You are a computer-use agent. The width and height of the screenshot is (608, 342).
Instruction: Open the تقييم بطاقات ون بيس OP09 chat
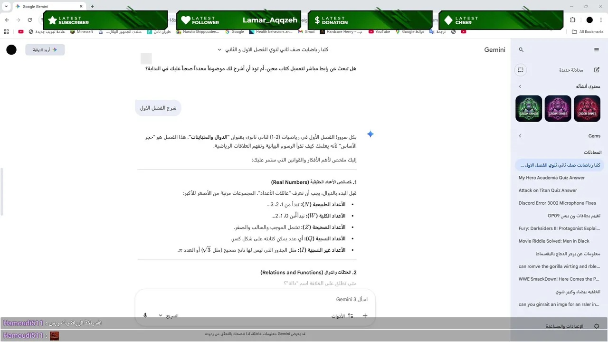559,216
